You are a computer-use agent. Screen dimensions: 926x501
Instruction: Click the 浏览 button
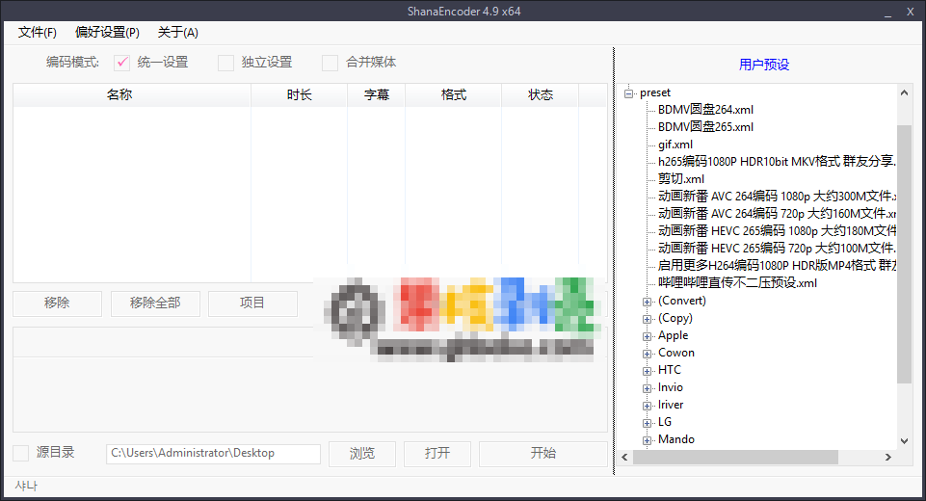coord(362,453)
